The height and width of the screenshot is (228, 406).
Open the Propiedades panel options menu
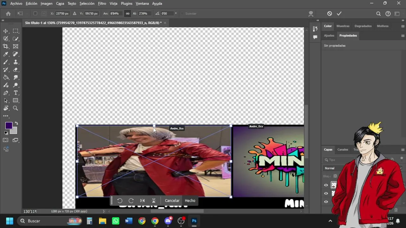(x=403, y=36)
